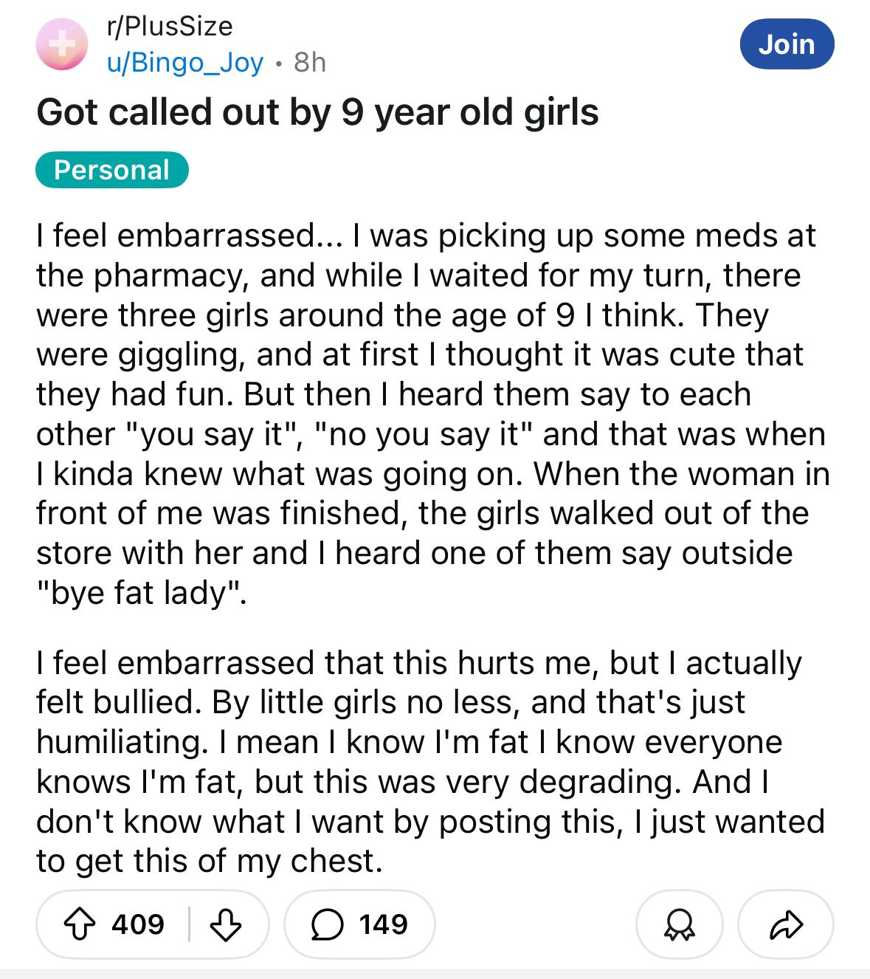Share the post using the arrow icon
This screenshot has width=870, height=979.
tap(786, 924)
